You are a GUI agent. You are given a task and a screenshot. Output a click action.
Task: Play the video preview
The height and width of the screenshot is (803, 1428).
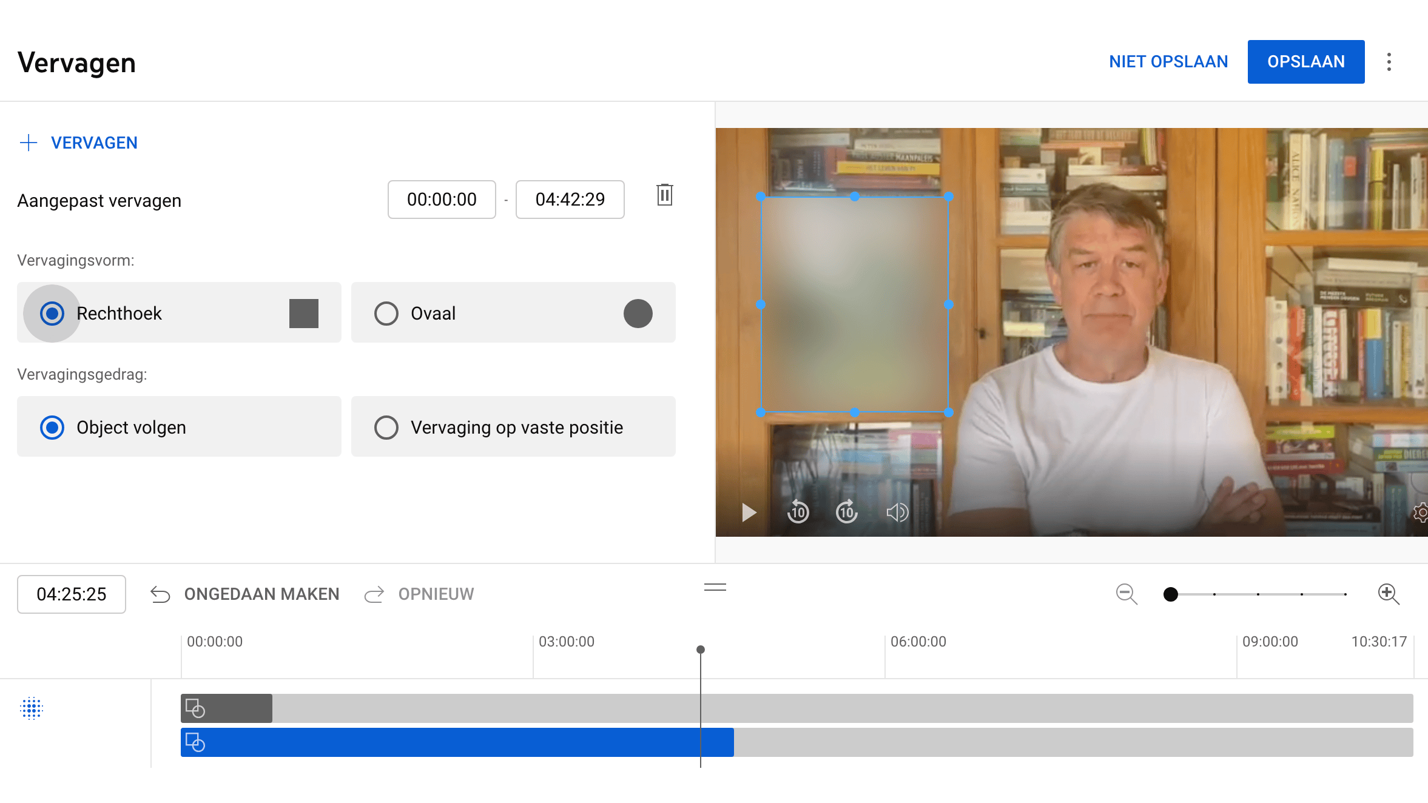[749, 512]
